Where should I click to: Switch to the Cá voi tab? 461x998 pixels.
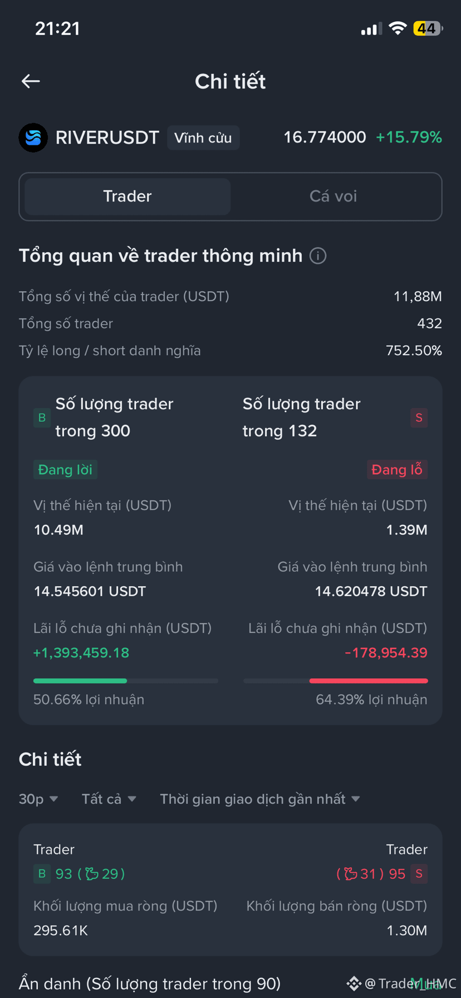click(x=333, y=196)
